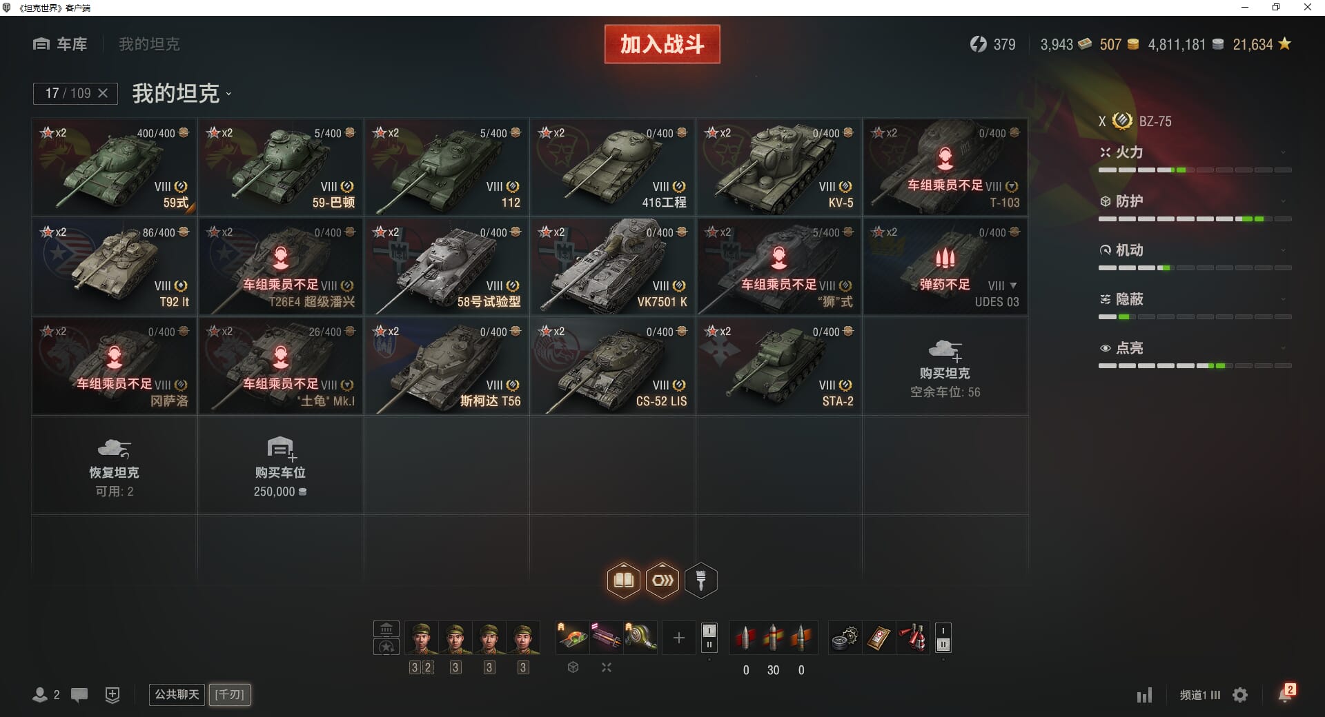Expand the 火力 firepower stats section
This screenshot has height=717, width=1325.
(x=1195, y=152)
